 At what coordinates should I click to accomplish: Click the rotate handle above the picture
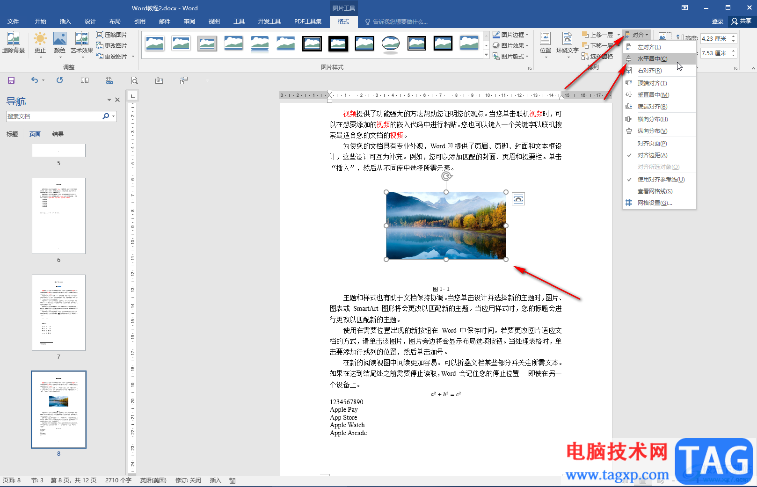(x=446, y=176)
